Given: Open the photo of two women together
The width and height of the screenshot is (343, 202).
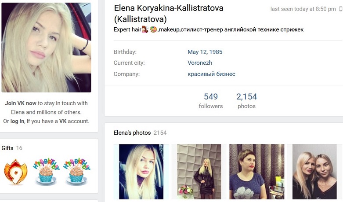Looking at the screenshot, I should 314,172.
